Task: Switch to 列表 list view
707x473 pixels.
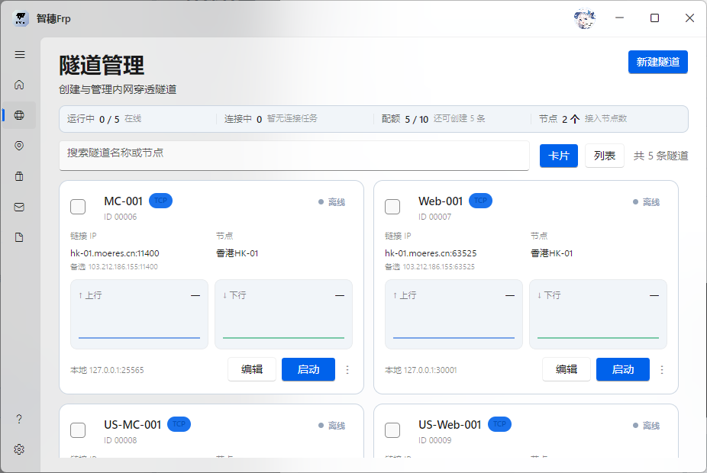Action: 605,156
